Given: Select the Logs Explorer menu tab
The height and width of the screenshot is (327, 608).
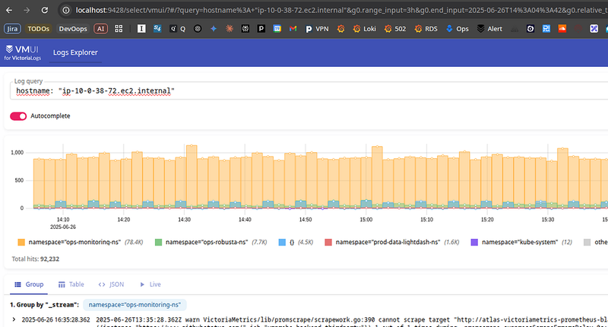Looking at the screenshot, I should (x=75, y=52).
